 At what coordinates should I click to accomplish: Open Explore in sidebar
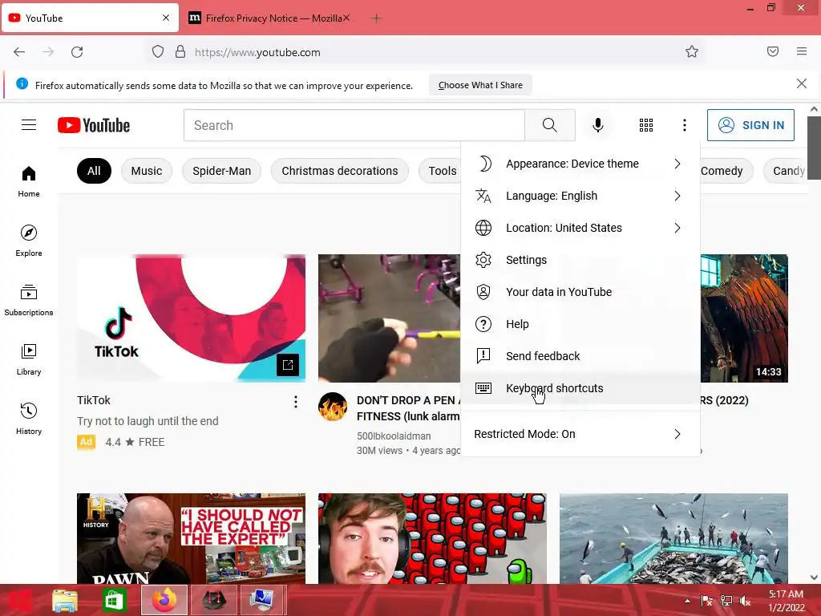tap(29, 241)
